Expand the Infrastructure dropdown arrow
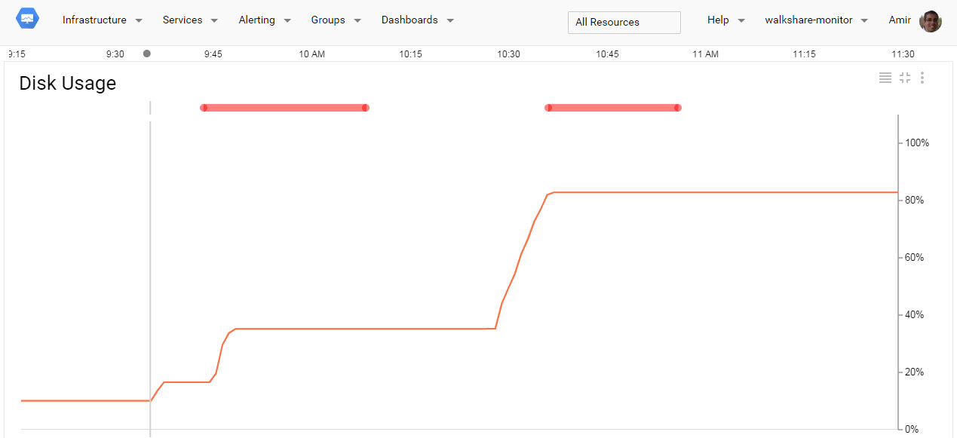The image size is (957, 438). coord(139,21)
